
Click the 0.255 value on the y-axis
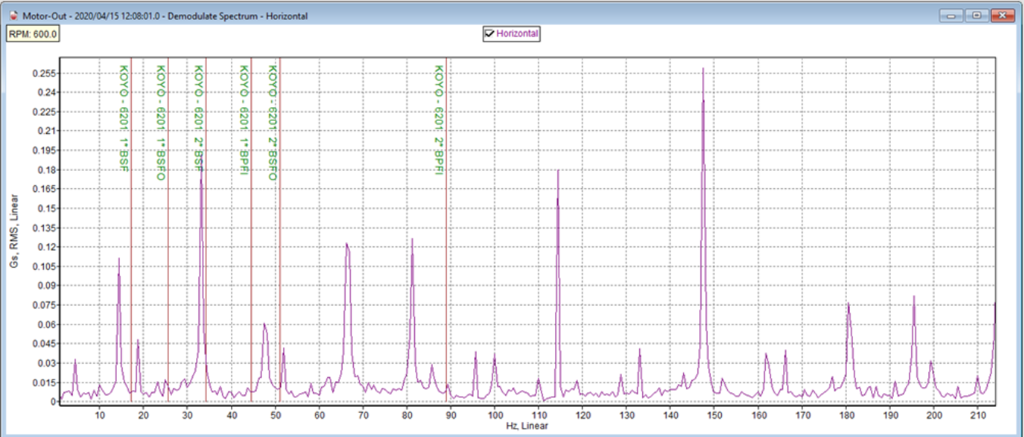tap(44, 73)
